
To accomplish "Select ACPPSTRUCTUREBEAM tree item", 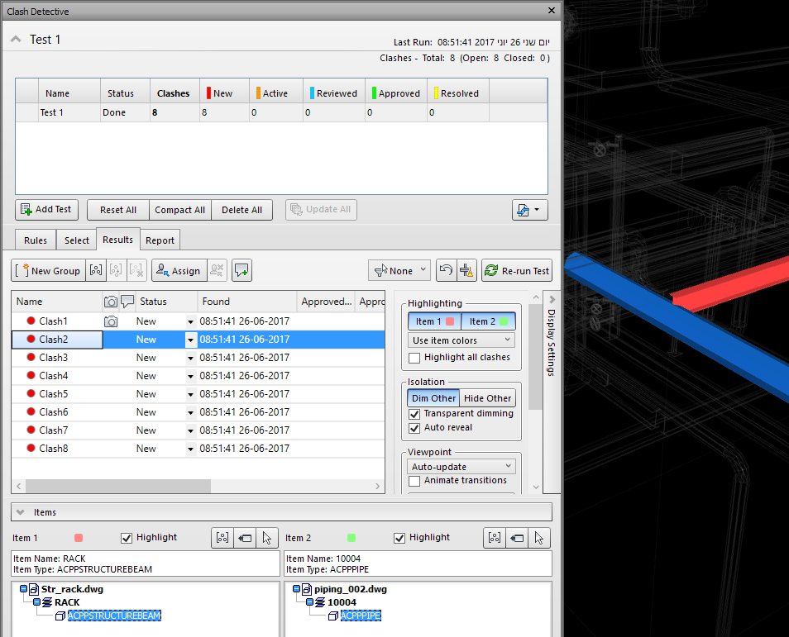I will pos(114,616).
